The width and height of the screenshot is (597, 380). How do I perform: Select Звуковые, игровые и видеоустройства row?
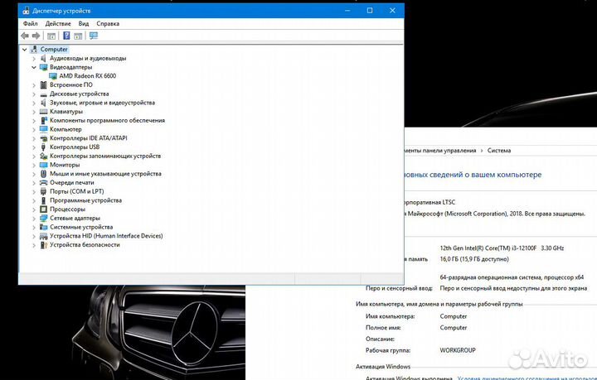[x=102, y=103]
